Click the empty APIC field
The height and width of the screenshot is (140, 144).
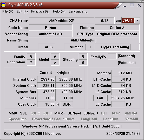coord(60,47)
